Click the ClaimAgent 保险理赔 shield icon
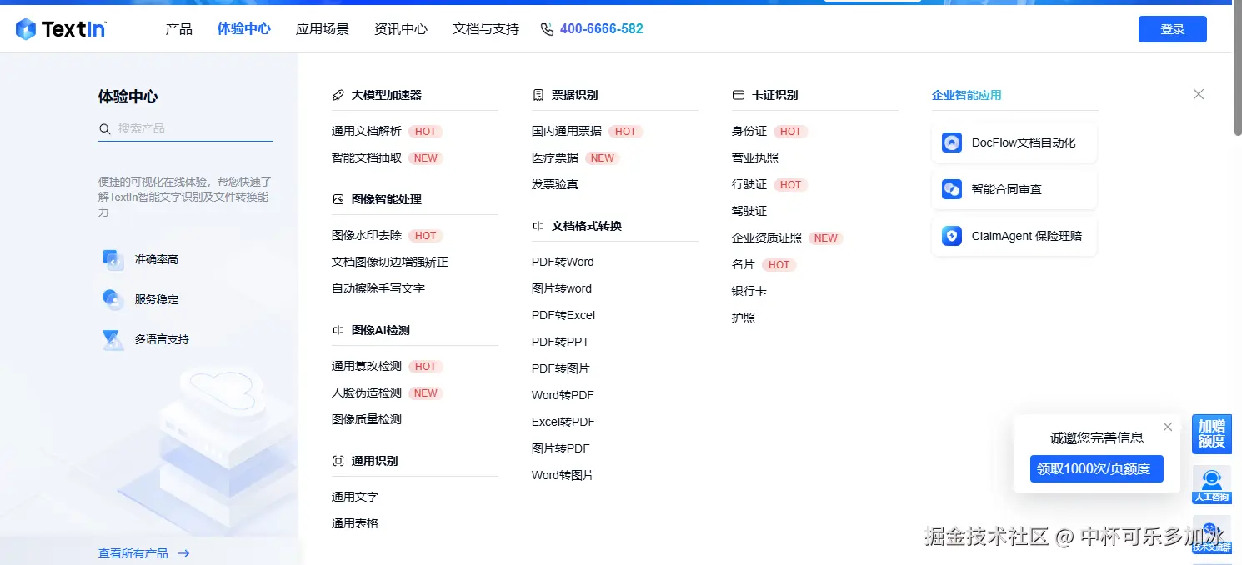This screenshot has width=1242, height=565. [952, 236]
